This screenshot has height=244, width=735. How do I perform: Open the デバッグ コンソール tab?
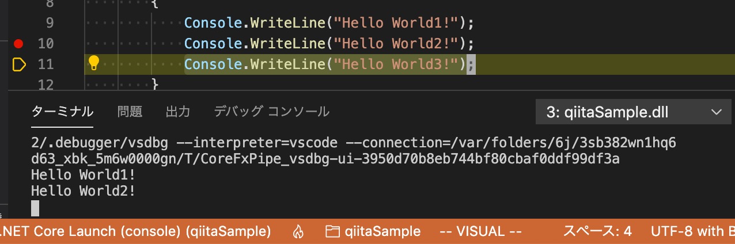272,112
